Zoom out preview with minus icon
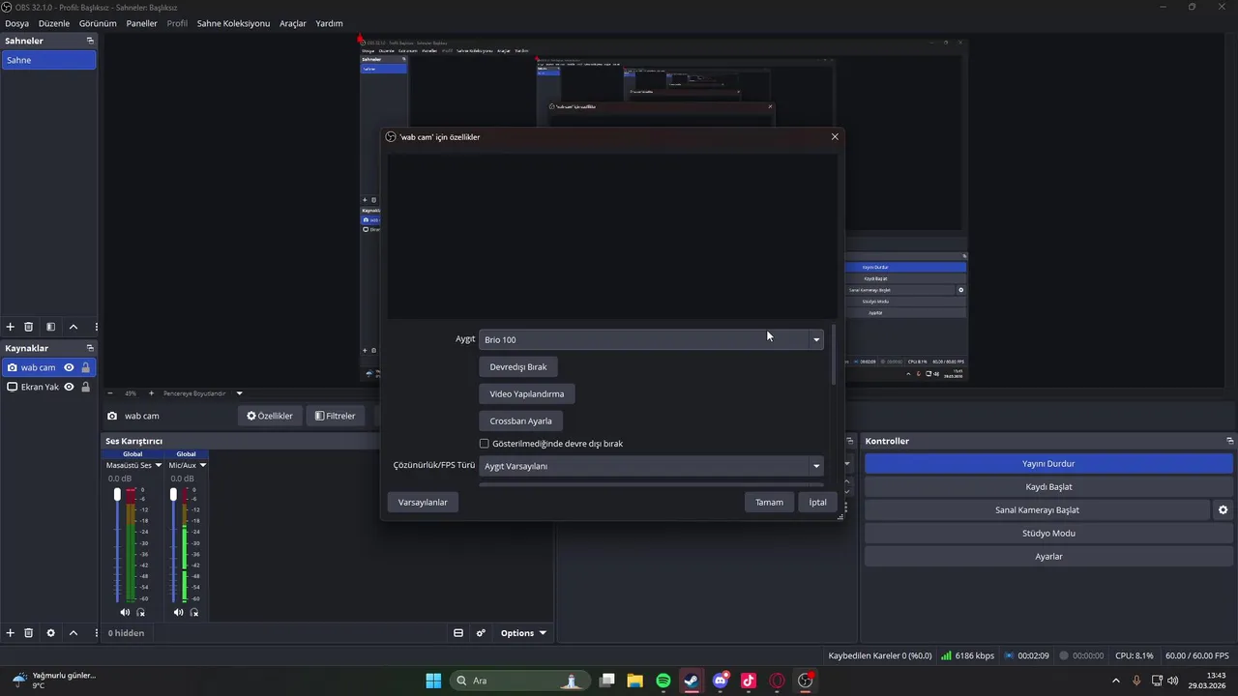1238x696 pixels. 109,393
